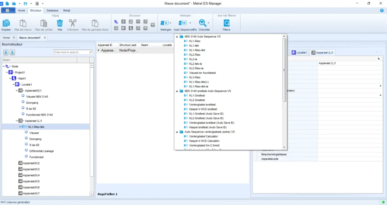The width and height of the screenshot is (387, 205).
Task: Open the Checklist magnifier icon
Action: 203,23
